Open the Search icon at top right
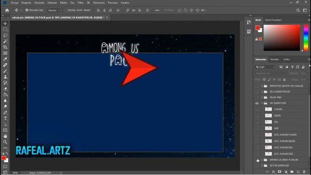The image size is (311, 175). coord(298,10)
